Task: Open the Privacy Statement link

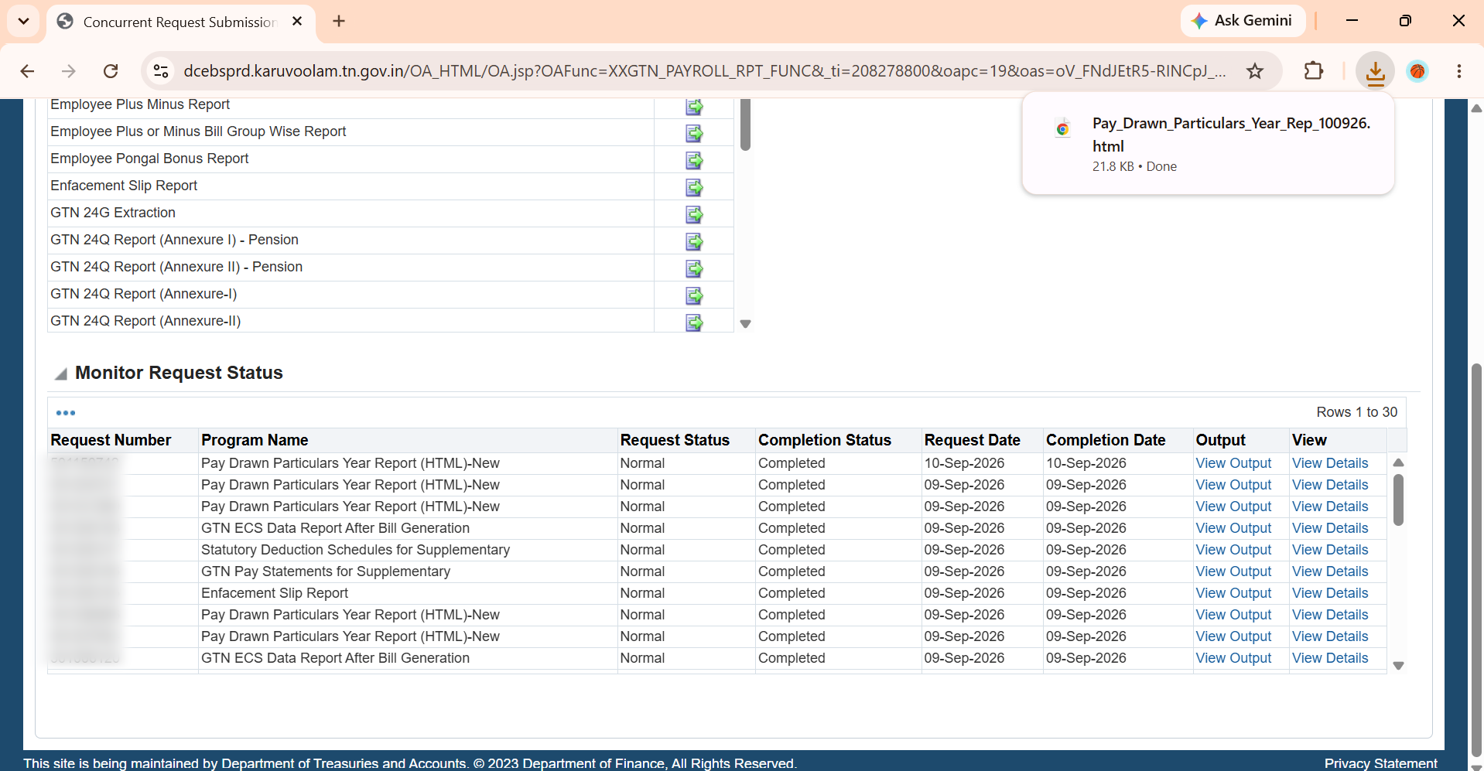Action: (1381, 763)
